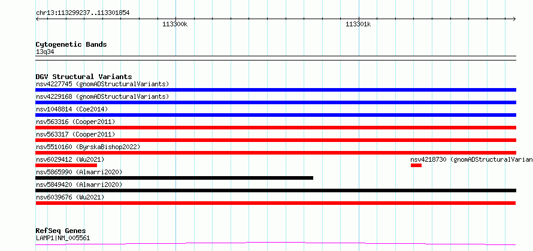Select the blue bar under nsv4229168
The height and width of the screenshot is (251, 533).
point(275,102)
